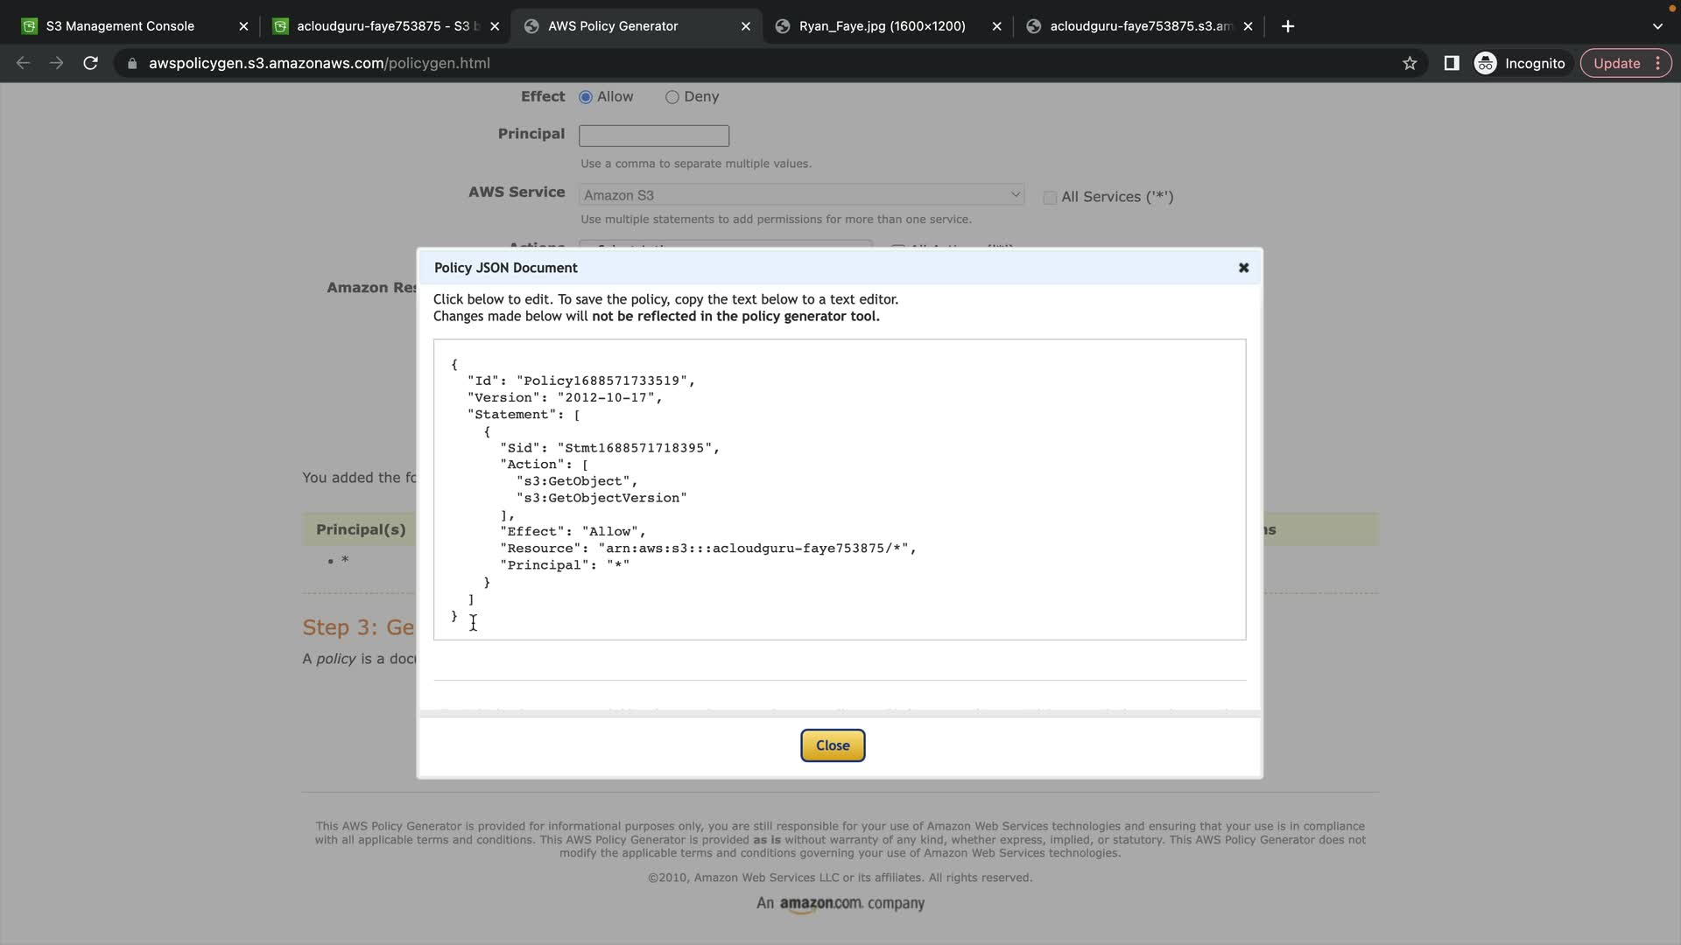Switch to Ryan_Faye.jpg tab
Image resolution: width=1681 pixels, height=945 pixels.
click(882, 26)
